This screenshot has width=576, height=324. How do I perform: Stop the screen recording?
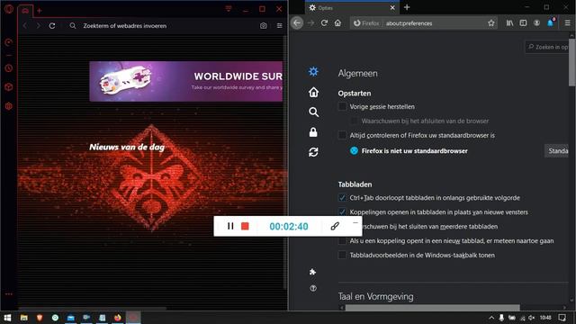pyautogui.click(x=245, y=226)
